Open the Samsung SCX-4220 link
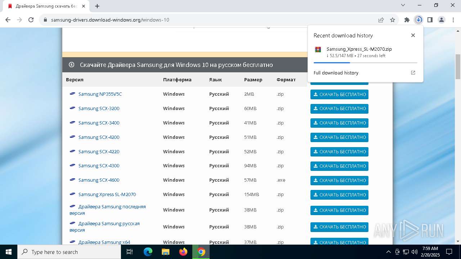 99,151
